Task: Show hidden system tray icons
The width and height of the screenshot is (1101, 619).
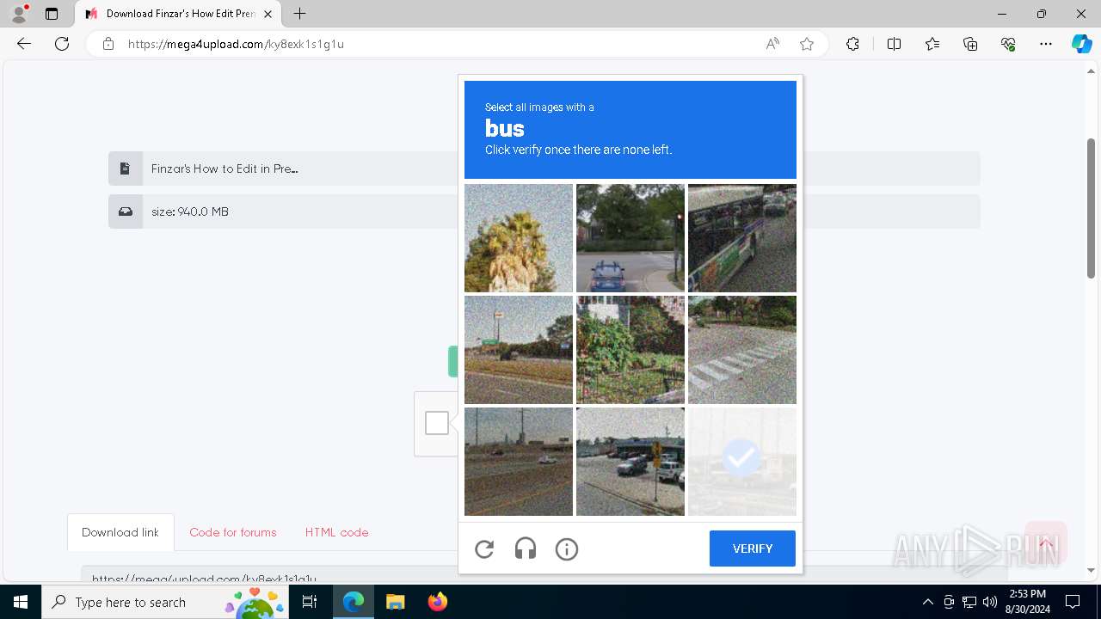Action: click(x=927, y=602)
